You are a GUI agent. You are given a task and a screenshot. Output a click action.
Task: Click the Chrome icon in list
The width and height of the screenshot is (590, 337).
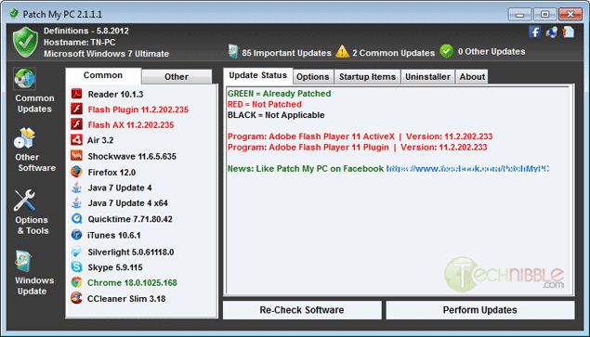[76, 282]
